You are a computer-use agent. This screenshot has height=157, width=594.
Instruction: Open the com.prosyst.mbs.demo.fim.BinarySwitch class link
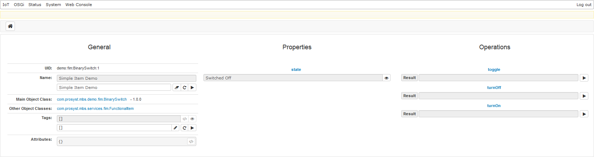(92, 100)
